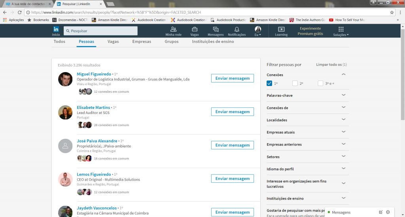This screenshot has width=405, height=217.
Task: Expand Empresas atuais filter
Action: click(344, 132)
